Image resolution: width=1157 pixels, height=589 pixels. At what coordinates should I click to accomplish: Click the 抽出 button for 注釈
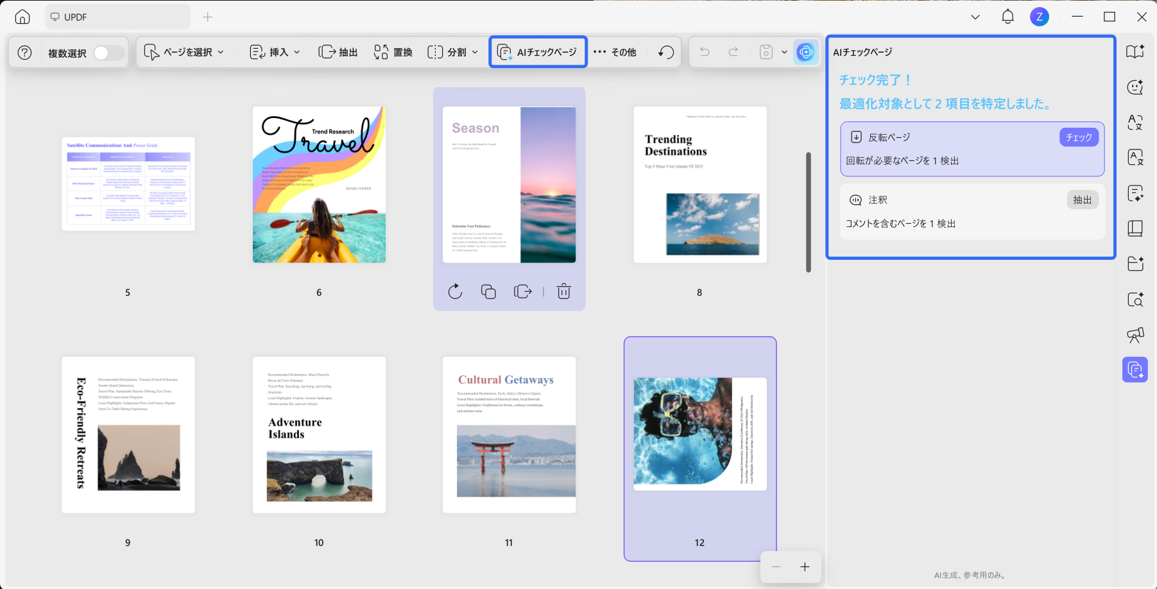1082,200
